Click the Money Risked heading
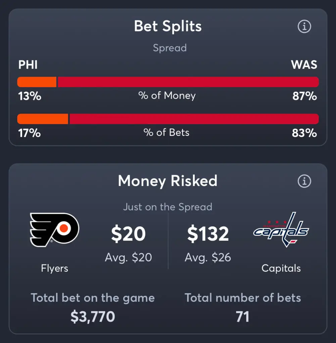336x343 pixels. pos(168,181)
